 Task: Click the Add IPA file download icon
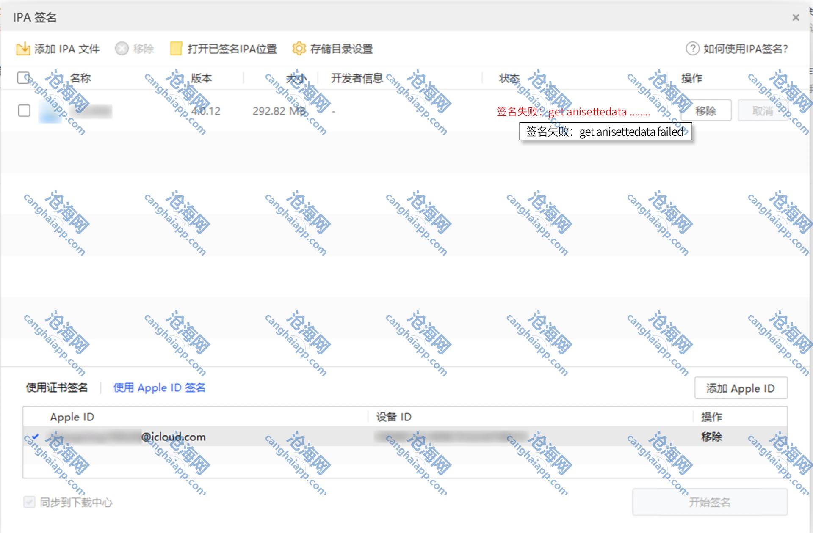(23, 49)
